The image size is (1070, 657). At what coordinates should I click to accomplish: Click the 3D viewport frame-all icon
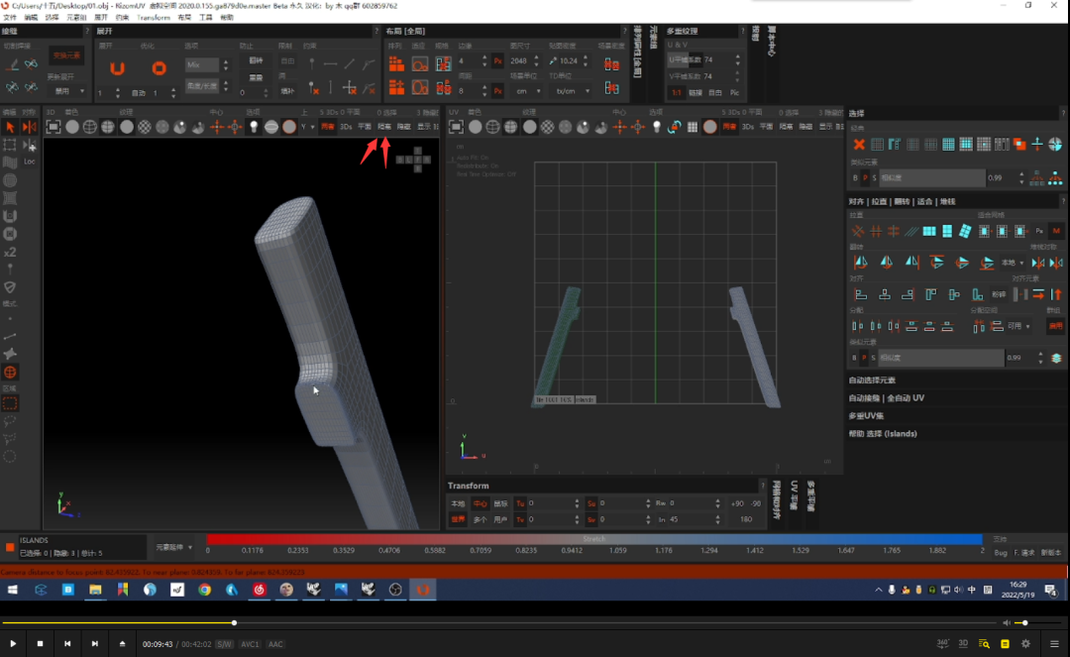[53, 127]
